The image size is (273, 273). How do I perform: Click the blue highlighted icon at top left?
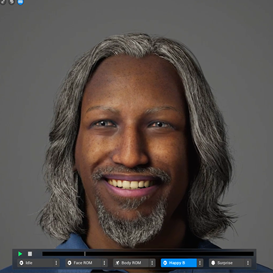pyautogui.click(x=20, y=2)
